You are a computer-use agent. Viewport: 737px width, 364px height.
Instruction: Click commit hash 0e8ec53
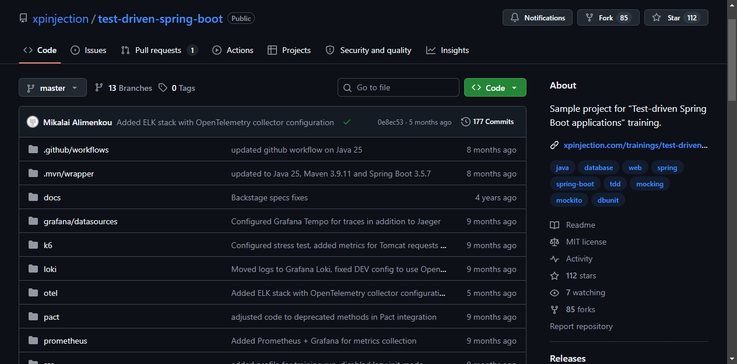(x=391, y=122)
